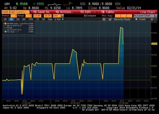Click the High on 02/19 03:27 legend row
The image size is (159, 114).
(x=19, y=25)
